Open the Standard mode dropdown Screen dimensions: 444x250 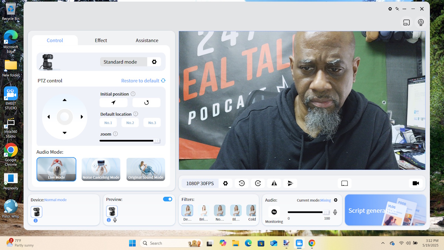[x=124, y=62]
